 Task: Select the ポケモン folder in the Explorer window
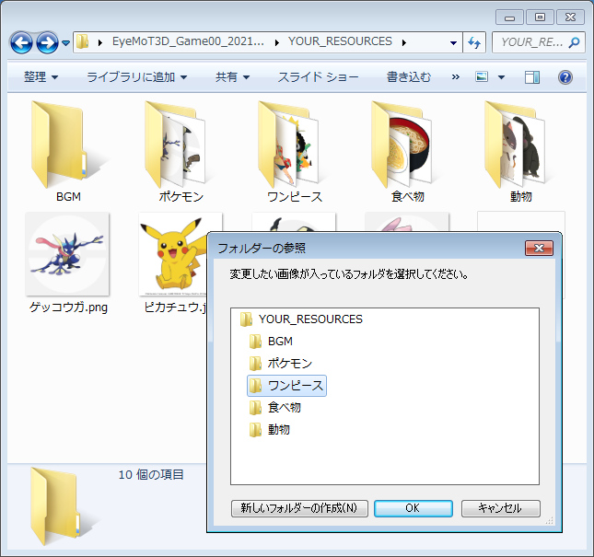click(181, 152)
